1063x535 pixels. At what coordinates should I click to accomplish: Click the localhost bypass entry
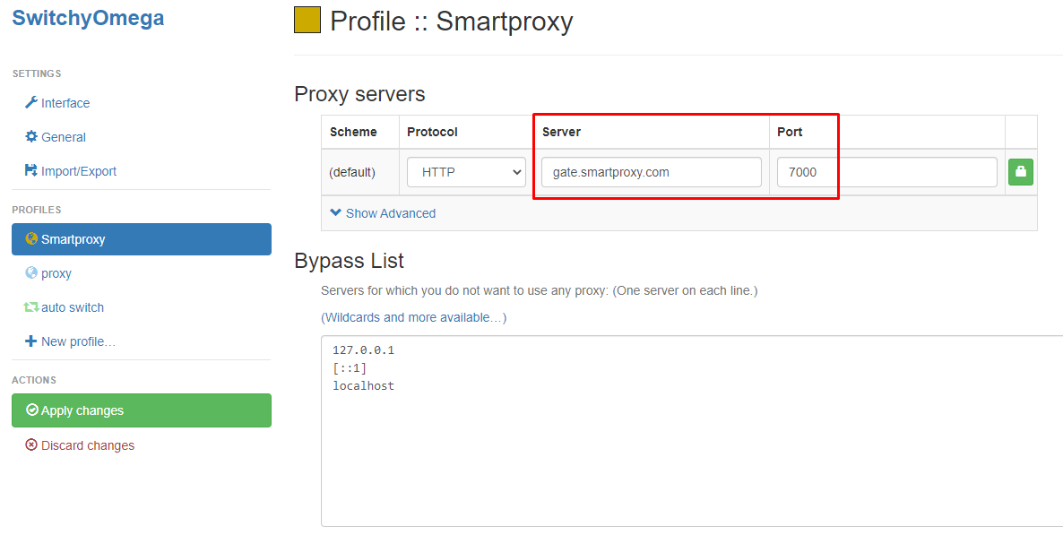pos(363,386)
